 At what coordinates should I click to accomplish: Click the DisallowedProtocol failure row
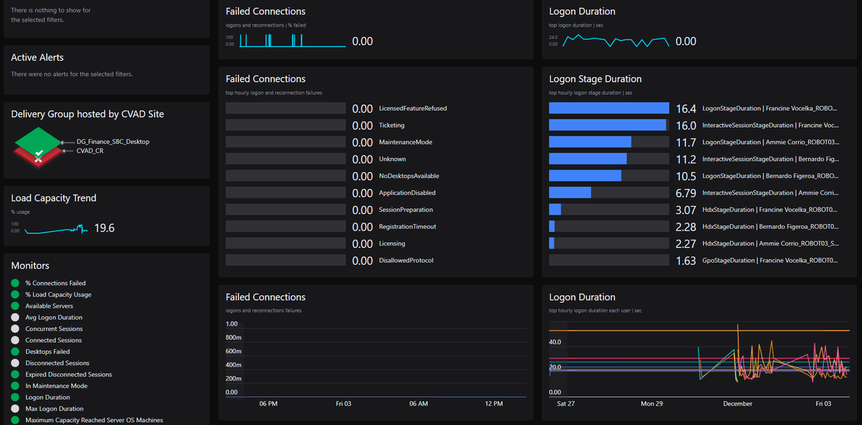330,261
